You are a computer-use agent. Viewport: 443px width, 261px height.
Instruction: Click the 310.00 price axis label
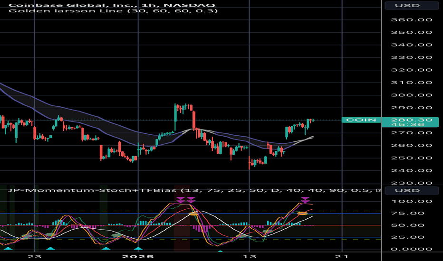(411, 83)
